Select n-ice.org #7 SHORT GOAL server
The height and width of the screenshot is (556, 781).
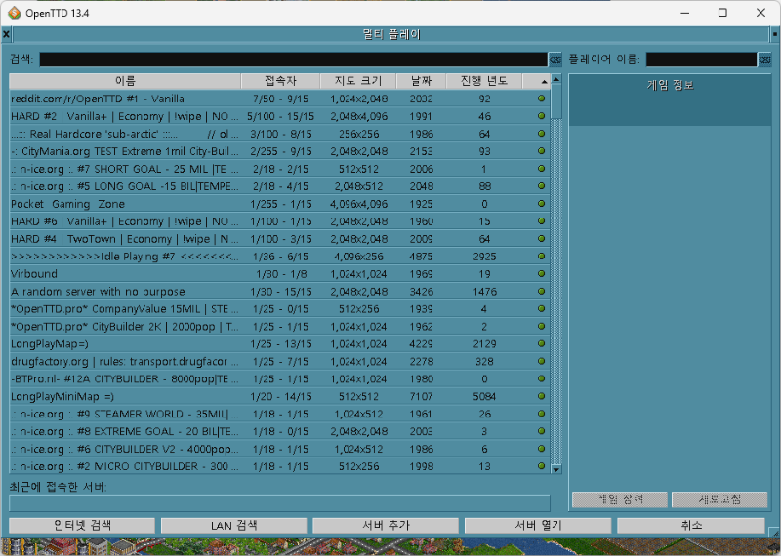(x=279, y=169)
